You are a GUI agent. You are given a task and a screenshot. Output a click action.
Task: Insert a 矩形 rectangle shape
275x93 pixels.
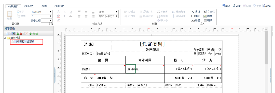[196, 16]
